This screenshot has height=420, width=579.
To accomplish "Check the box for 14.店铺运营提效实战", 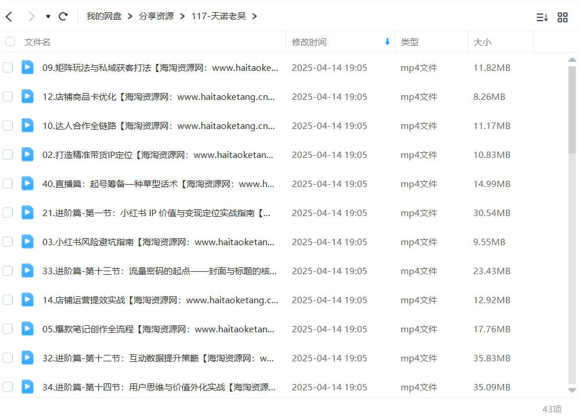I will (x=8, y=300).
